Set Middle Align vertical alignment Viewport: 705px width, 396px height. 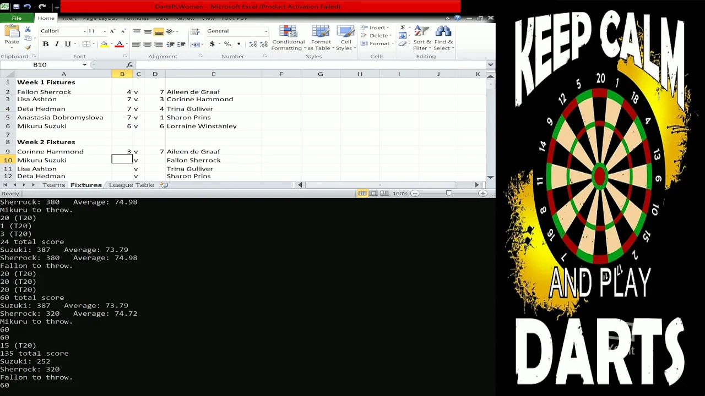(x=148, y=31)
